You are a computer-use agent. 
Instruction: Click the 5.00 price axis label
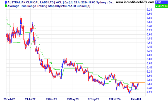[149, 34]
